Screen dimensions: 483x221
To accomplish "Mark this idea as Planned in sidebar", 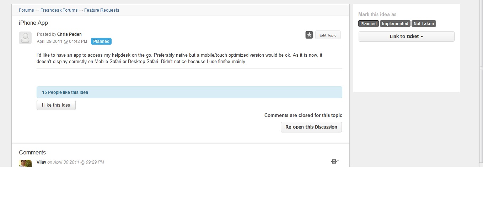I will [x=368, y=24].
